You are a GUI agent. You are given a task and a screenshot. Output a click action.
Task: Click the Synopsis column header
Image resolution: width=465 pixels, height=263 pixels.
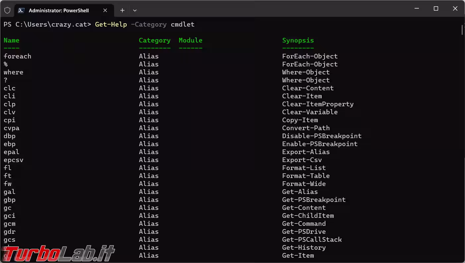coord(298,41)
